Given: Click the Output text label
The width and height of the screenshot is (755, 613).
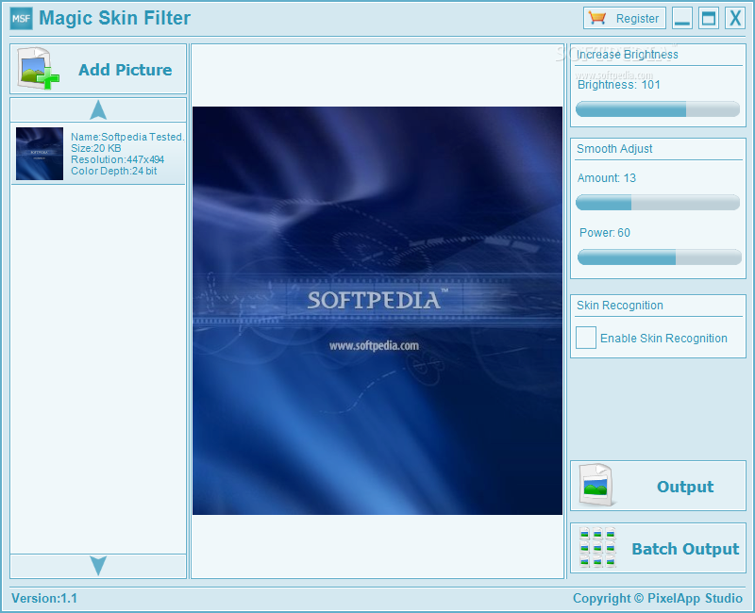Looking at the screenshot, I should (685, 487).
